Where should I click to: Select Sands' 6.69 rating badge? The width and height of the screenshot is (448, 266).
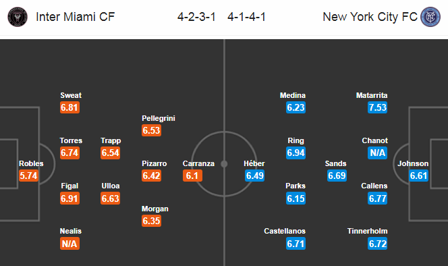[337, 176]
